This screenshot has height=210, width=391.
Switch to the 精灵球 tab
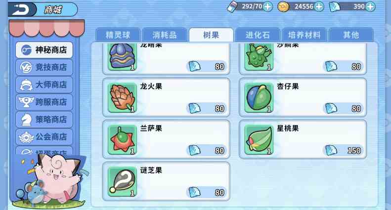(118, 35)
